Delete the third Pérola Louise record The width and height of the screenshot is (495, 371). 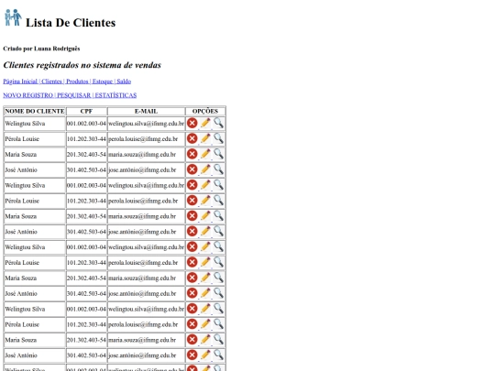(192, 262)
